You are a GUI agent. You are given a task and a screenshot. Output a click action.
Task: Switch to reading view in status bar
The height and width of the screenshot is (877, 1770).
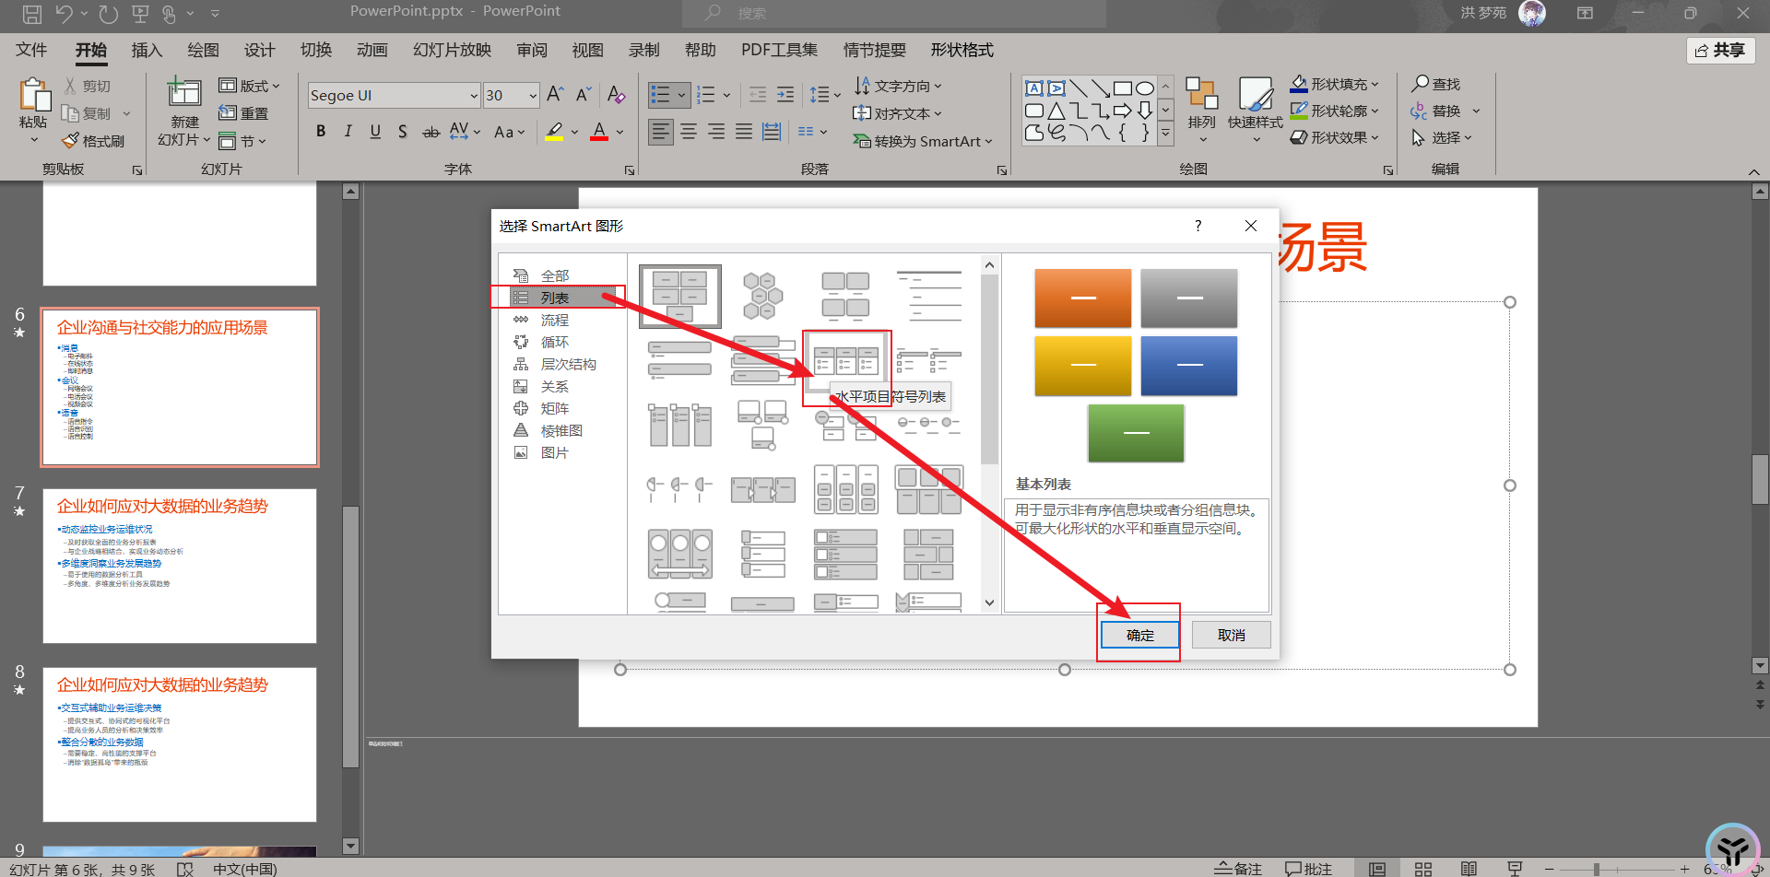[x=1469, y=869]
